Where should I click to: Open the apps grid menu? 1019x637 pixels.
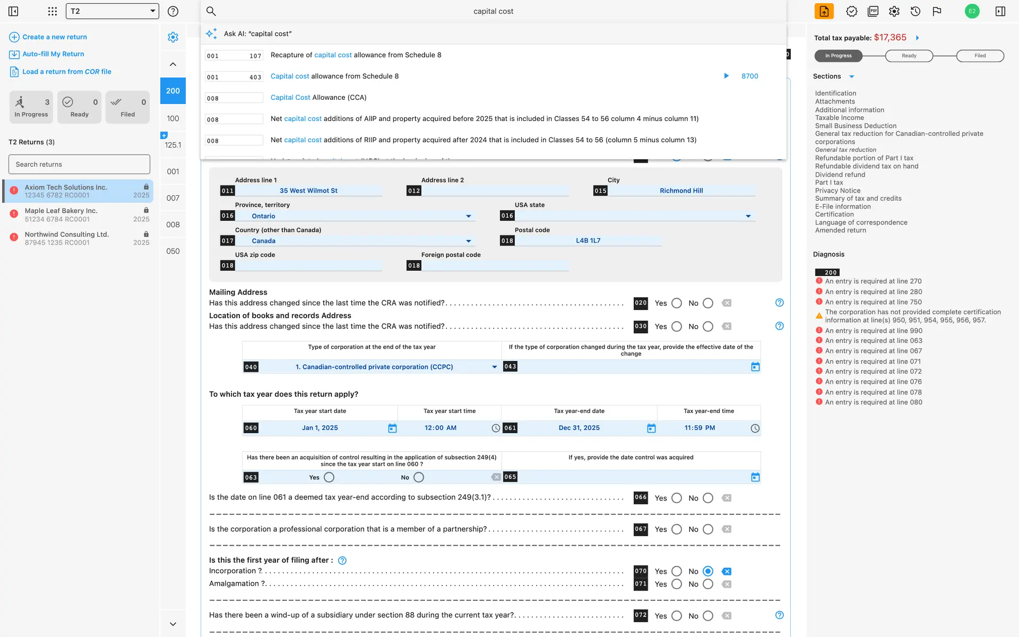pos(52,11)
